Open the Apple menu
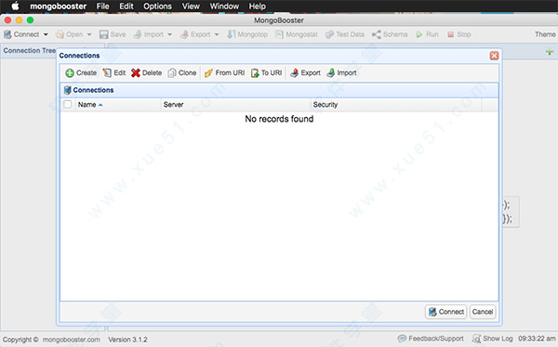Viewport: 558px width, 347px height. (x=15, y=6)
